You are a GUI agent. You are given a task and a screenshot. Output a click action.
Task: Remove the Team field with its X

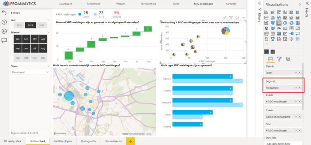(x=299, y=72)
